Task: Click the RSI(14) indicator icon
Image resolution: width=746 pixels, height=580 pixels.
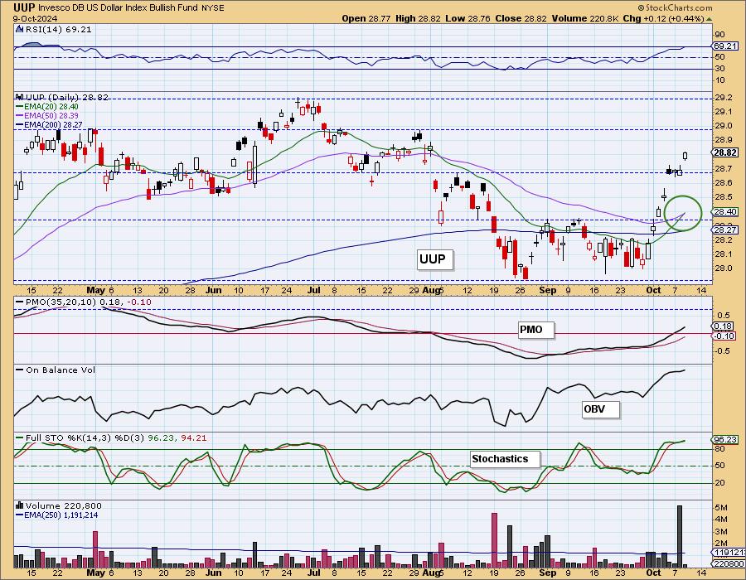Action: point(19,30)
